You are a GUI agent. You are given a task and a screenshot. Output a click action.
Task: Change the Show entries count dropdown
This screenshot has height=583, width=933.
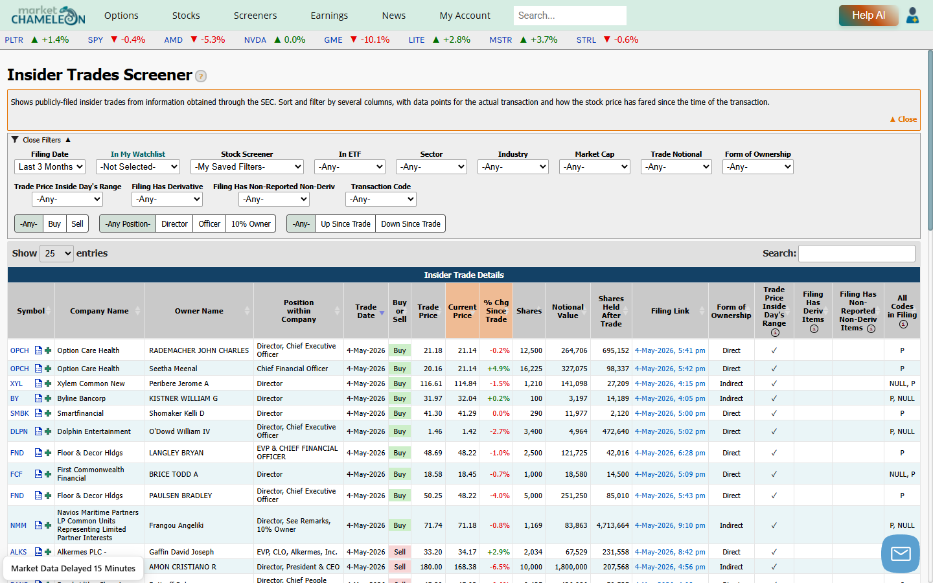(56, 253)
